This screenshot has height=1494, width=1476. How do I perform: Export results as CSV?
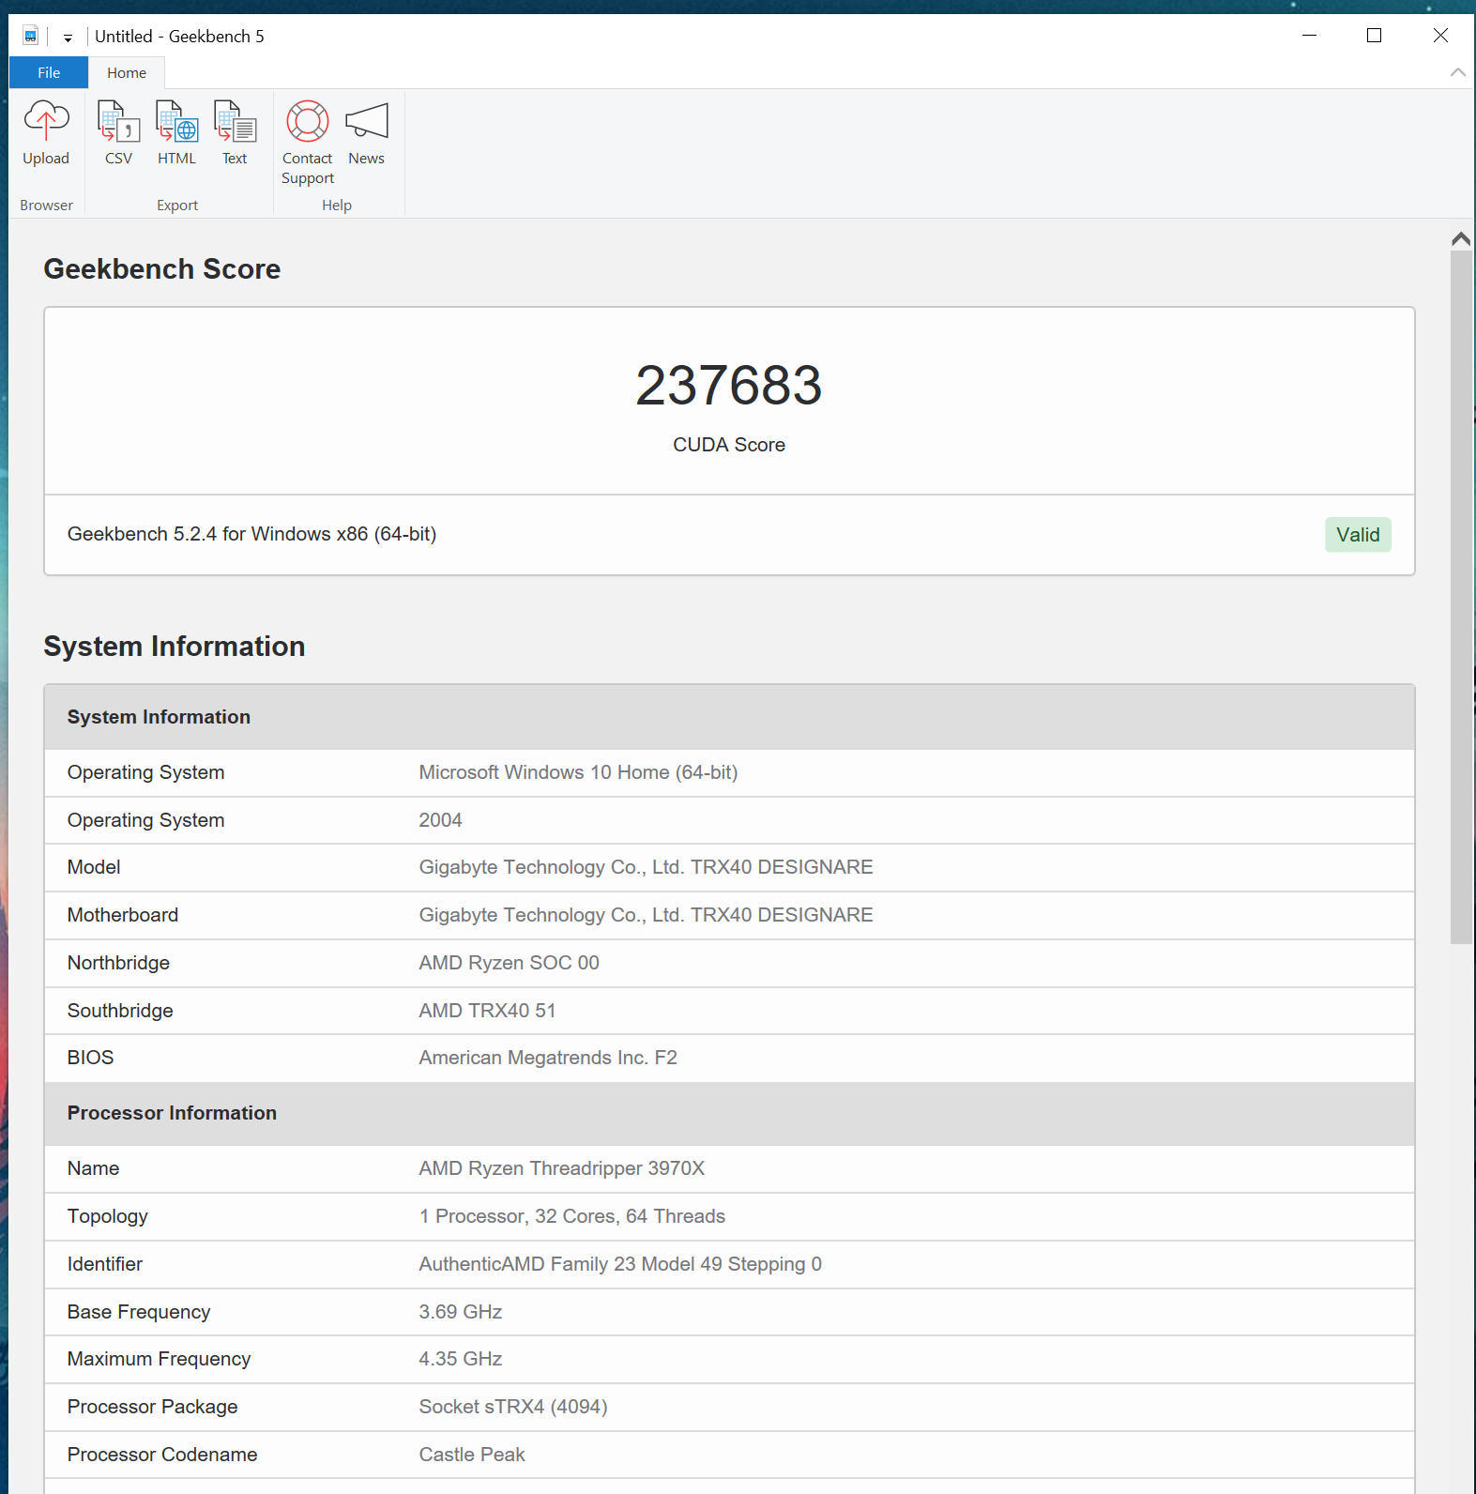pos(118,133)
